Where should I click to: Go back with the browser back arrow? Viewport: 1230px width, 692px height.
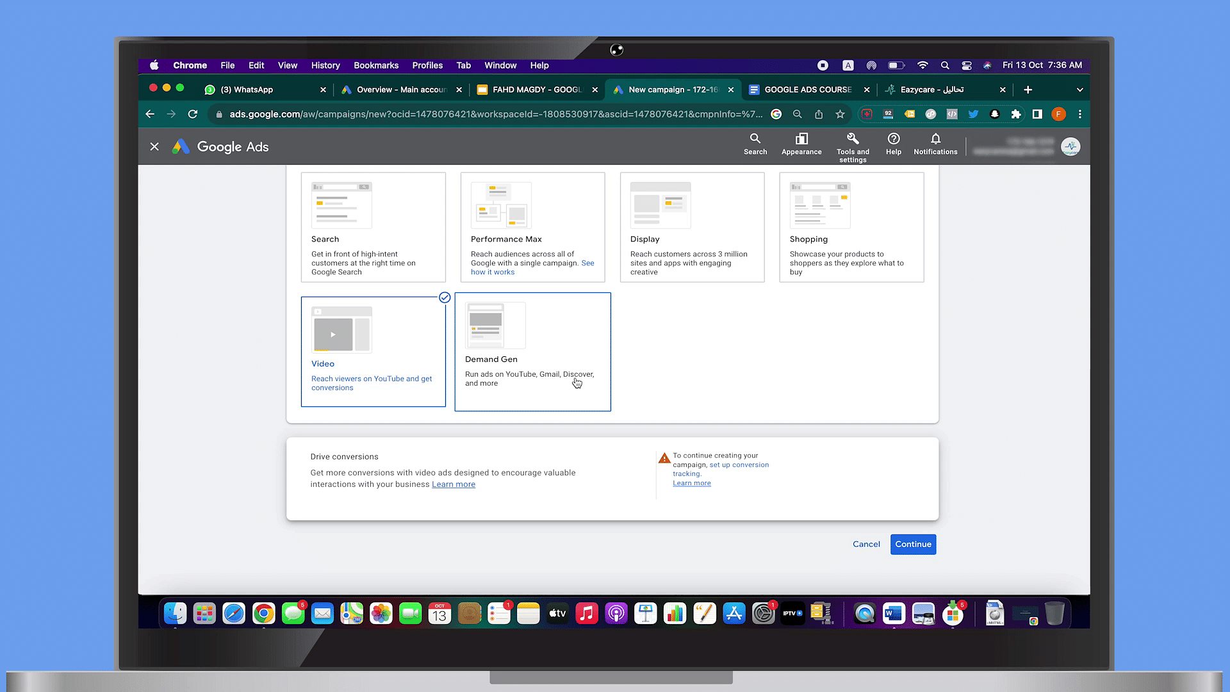click(x=150, y=114)
